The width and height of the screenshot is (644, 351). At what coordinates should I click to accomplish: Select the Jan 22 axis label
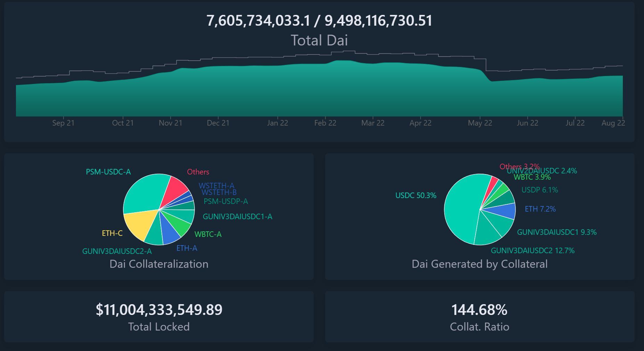(x=278, y=123)
